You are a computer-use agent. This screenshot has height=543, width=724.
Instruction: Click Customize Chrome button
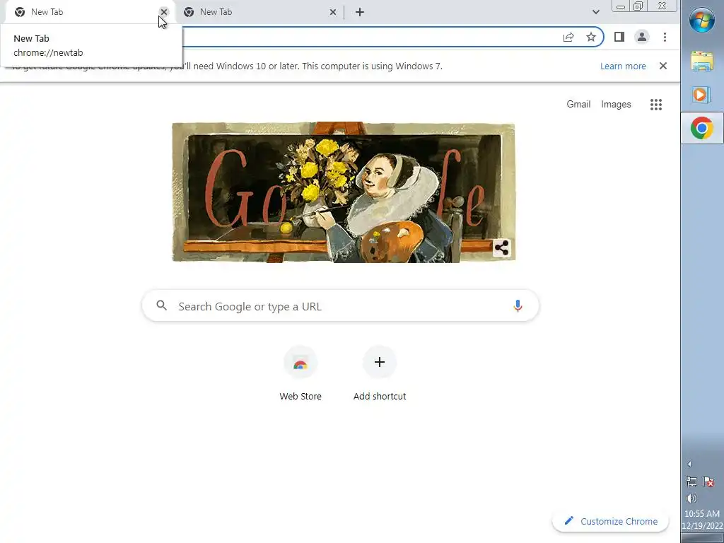pos(610,521)
